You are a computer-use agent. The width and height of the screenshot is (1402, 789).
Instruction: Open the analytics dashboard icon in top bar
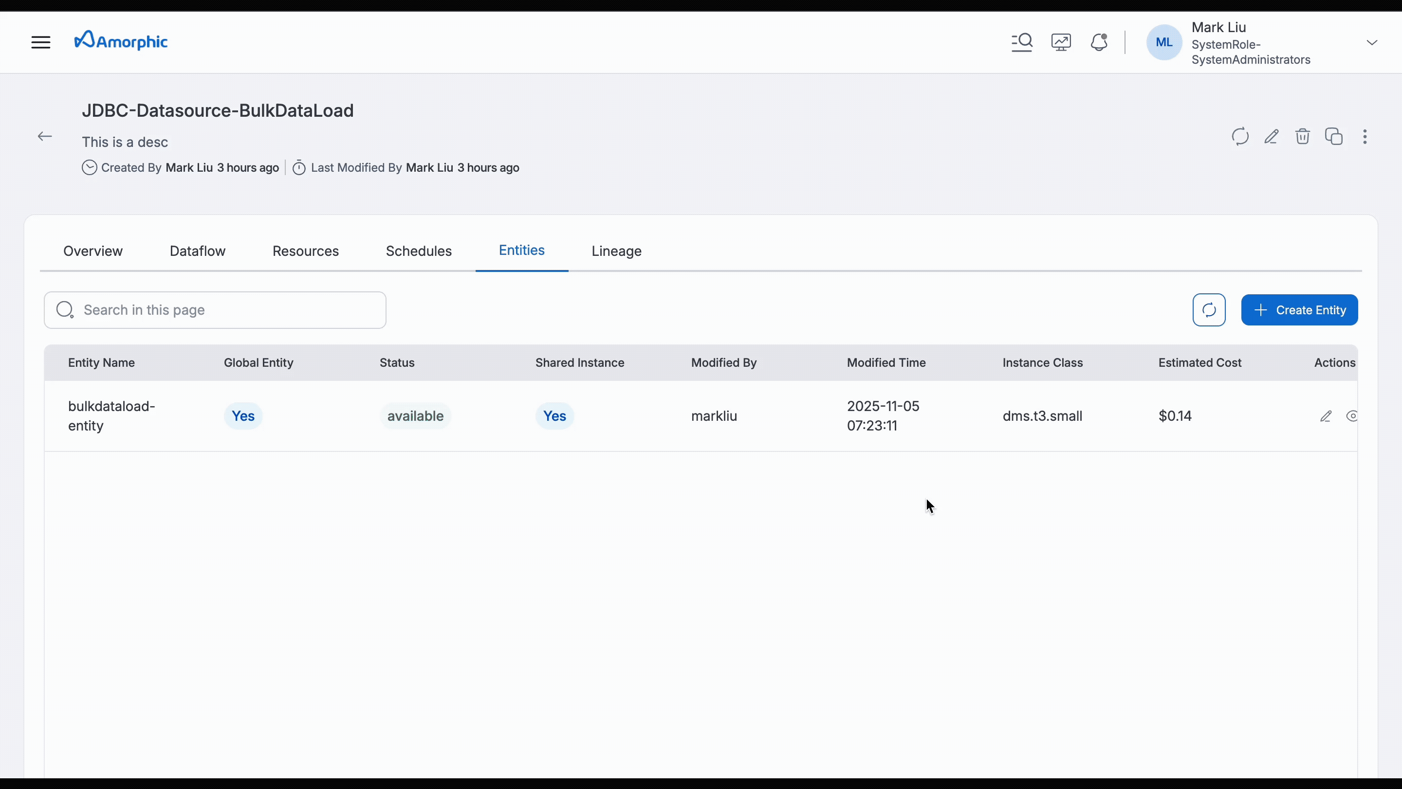[1060, 42]
